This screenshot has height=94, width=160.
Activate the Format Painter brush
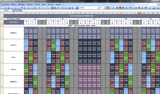tap(39, 8)
